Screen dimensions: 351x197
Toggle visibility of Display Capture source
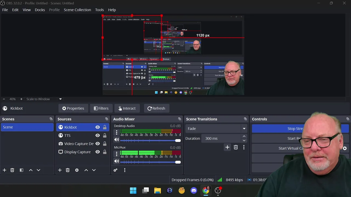98,152
